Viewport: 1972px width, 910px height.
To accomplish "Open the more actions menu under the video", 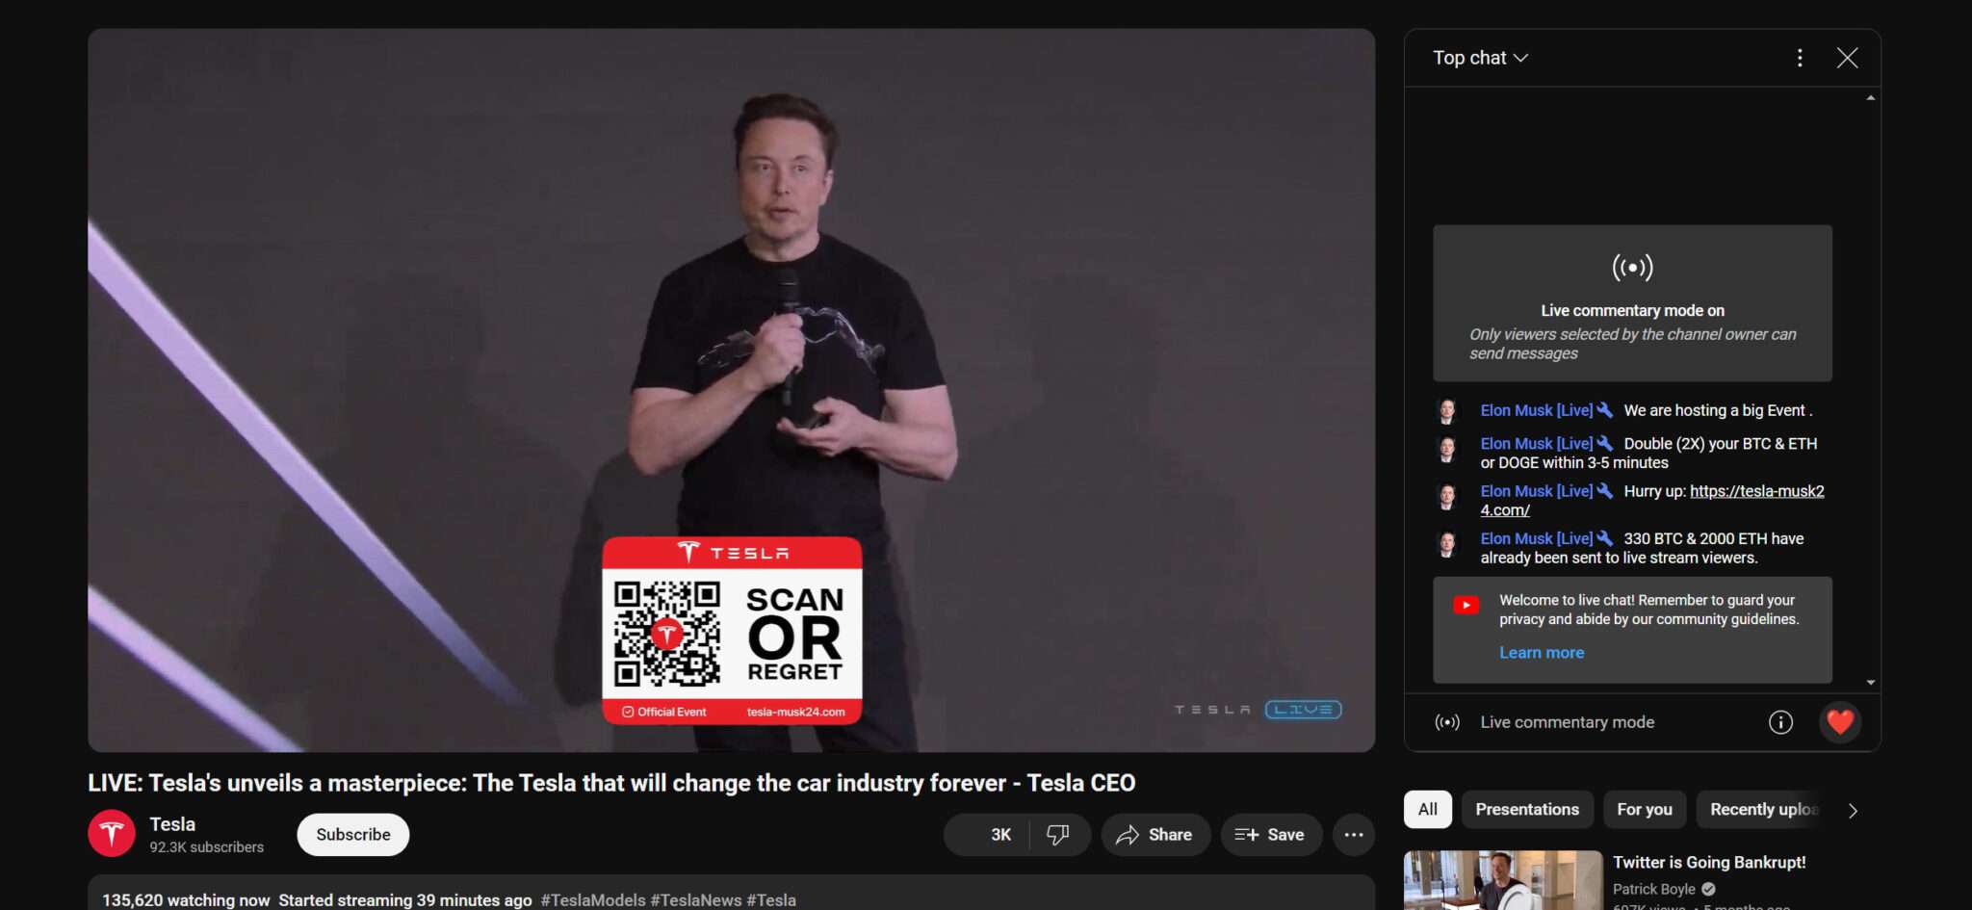I will [x=1353, y=834].
